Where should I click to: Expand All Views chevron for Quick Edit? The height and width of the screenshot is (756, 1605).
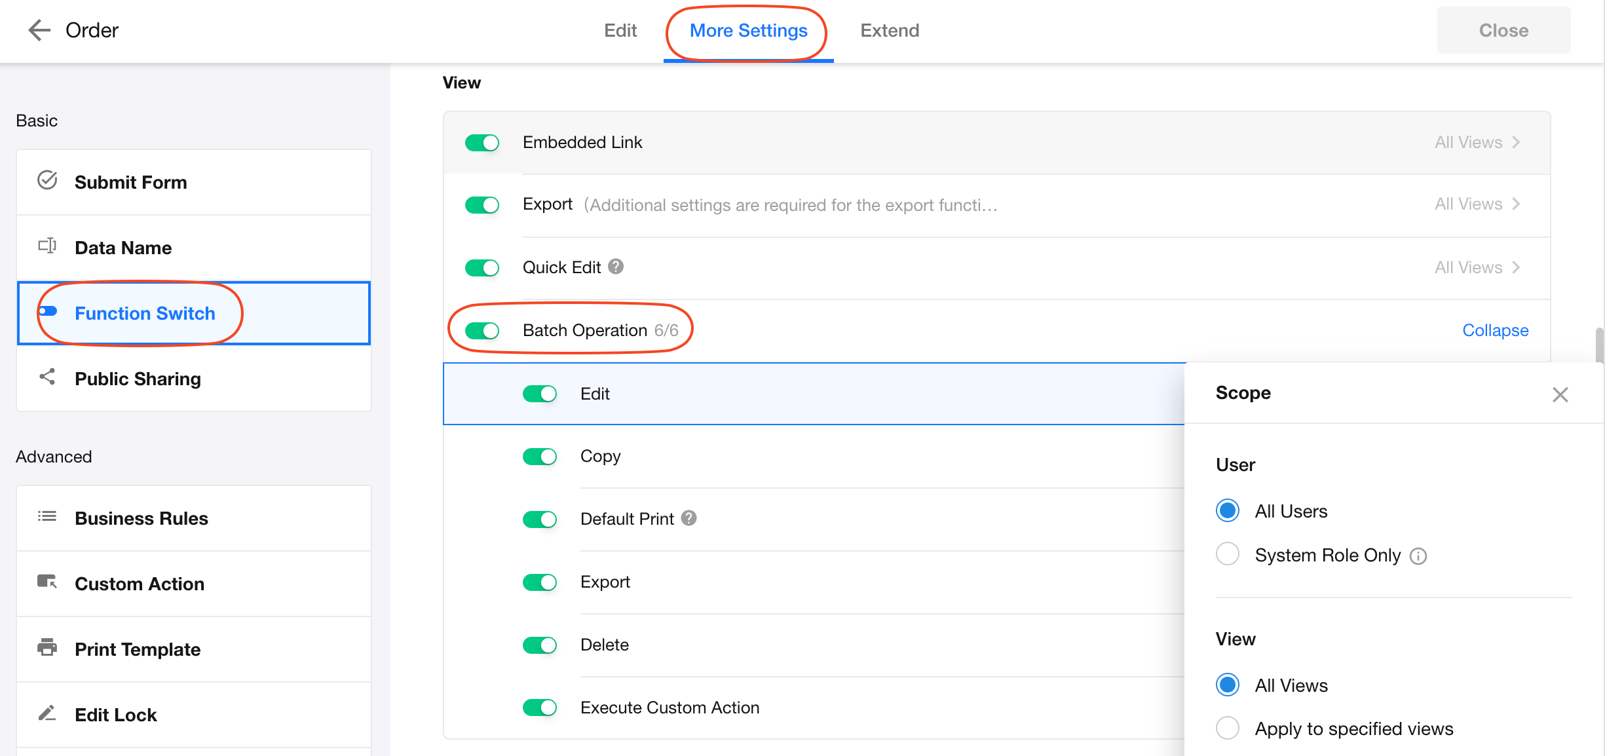1516,267
